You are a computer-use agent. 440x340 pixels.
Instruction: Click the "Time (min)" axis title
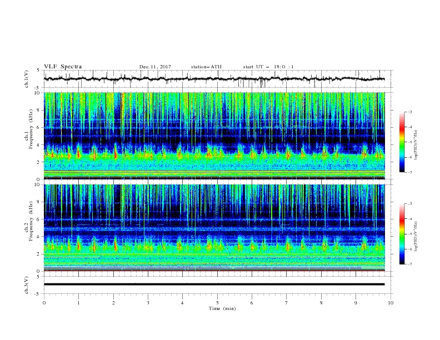point(222,308)
